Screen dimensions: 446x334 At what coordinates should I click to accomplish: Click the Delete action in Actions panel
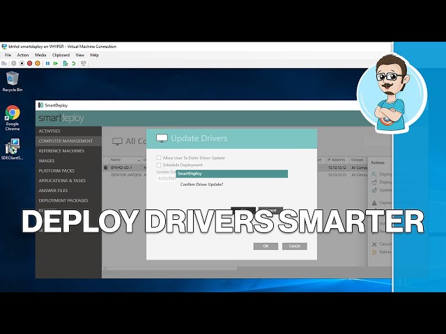[382, 252]
